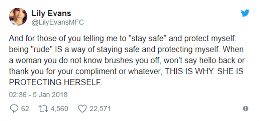Click the retweet arrows icon
Viewport: 259px width, 121px height.
[x=43, y=109]
